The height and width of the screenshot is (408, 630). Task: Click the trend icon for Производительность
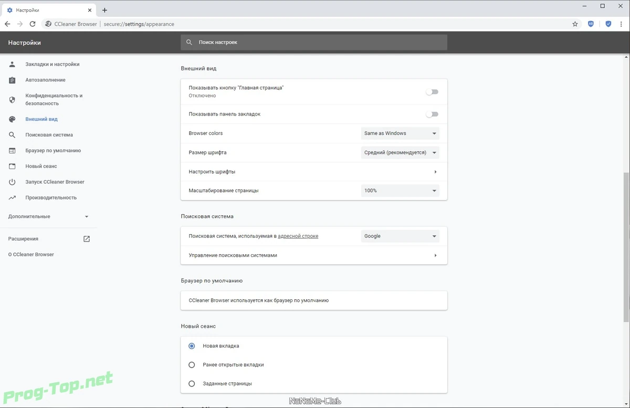(13, 198)
